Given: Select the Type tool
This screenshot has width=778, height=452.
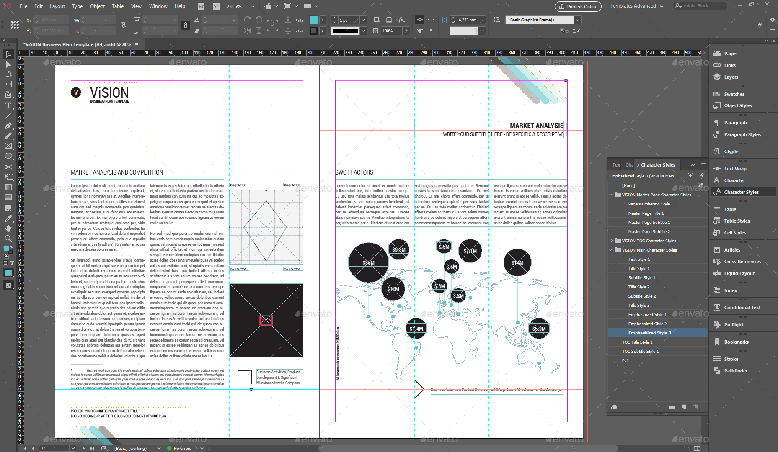Looking at the screenshot, I should [x=8, y=105].
